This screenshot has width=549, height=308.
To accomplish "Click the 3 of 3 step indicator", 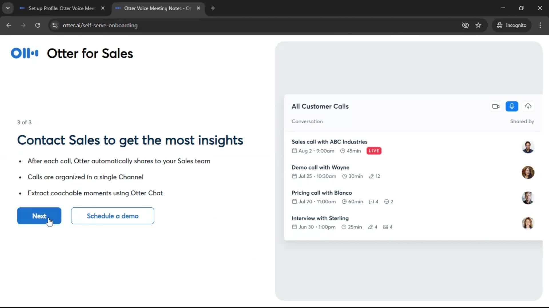I will coord(24,122).
